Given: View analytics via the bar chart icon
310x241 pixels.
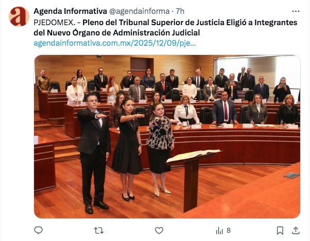Looking at the screenshot, I should 219,231.
